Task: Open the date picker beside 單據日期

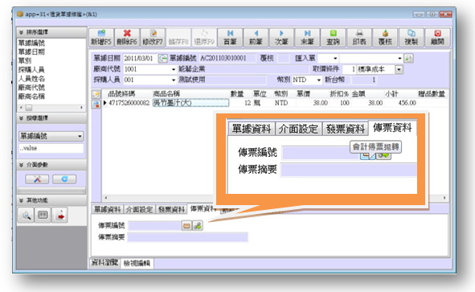Action: (163, 58)
